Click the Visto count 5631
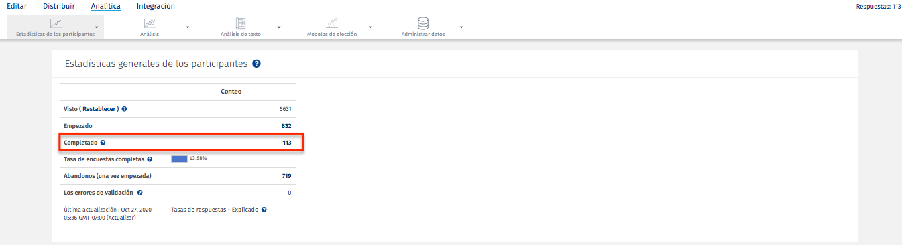Viewport: 902px width, 245px height. coord(286,108)
